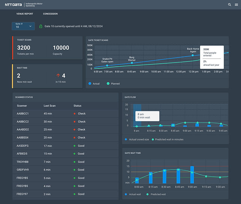Screen dimensions: 241x204
Task: Click the Gate 10 currently opened status text
Action: [x=74, y=26]
